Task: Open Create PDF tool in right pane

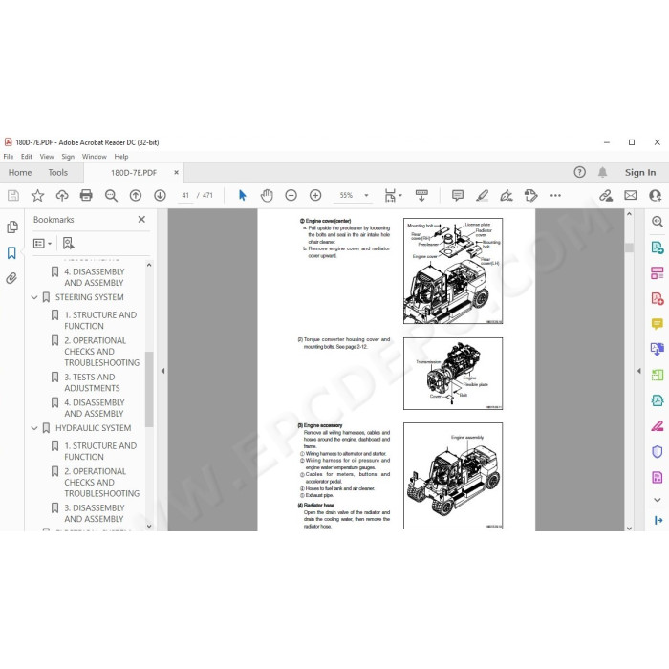Action: coord(658,298)
